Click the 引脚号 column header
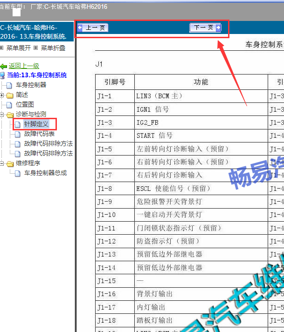Viewport: 284px width, 332px height. pos(115,82)
